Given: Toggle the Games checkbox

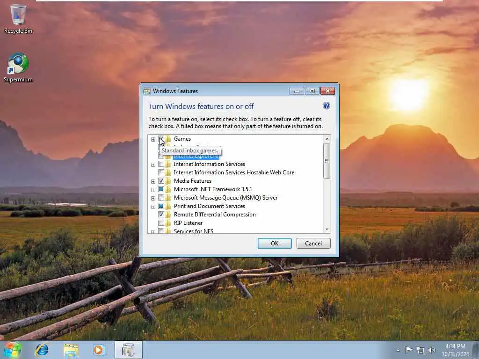Looking at the screenshot, I should point(161,139).
